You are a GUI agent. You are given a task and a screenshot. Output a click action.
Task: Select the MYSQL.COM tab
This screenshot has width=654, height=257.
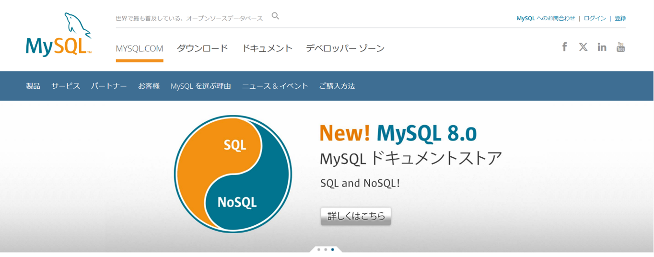click(x=140, y=48)
